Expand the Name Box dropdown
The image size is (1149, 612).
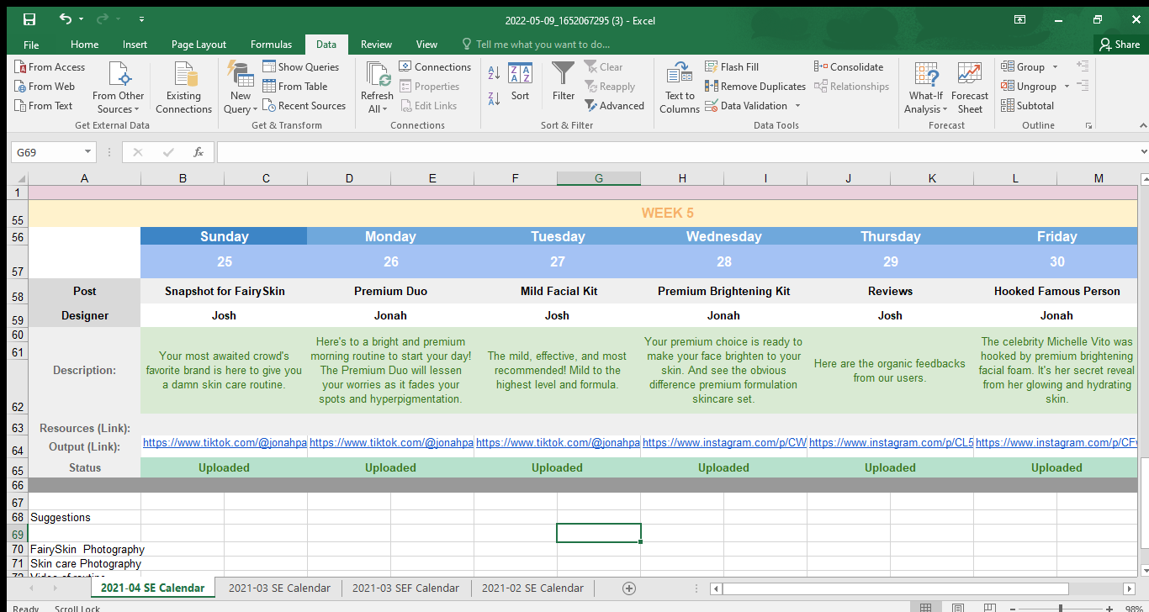click(88, 152)
